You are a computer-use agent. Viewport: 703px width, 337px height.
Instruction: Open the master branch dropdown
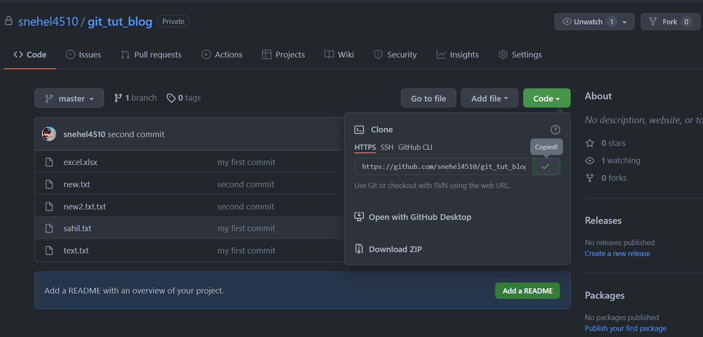[69, 98]
